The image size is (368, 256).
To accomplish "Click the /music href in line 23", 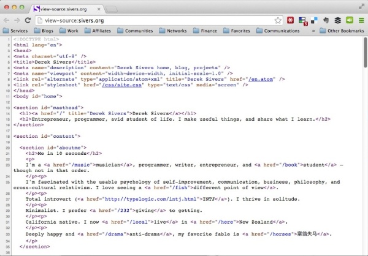I will click(80, 165).
